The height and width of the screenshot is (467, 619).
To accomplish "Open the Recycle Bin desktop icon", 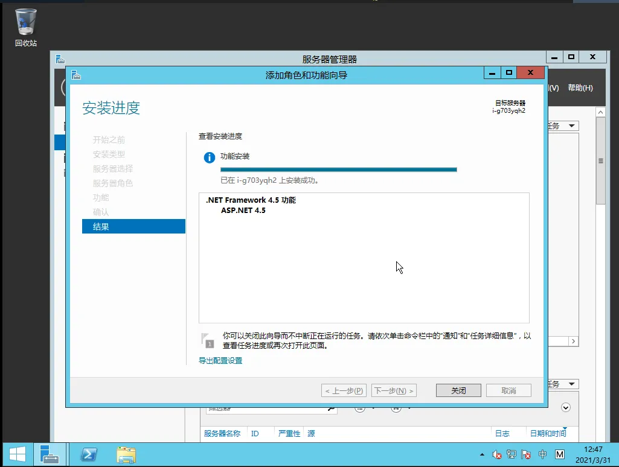I will click(26, 27).
